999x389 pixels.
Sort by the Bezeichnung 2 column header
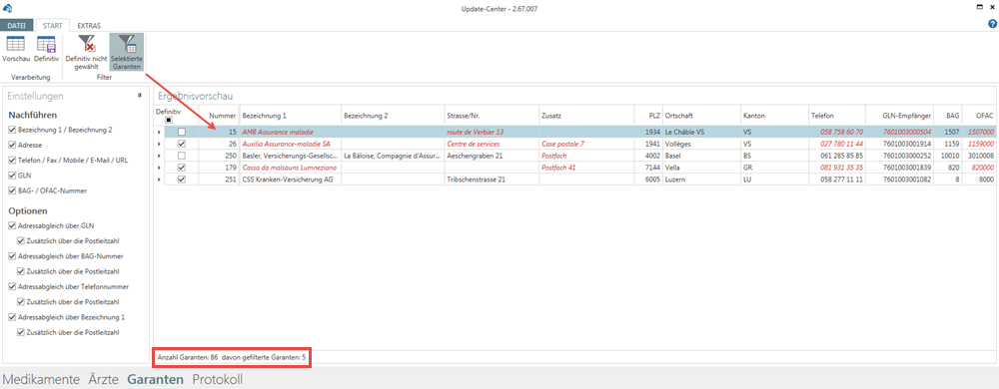tap(393, 116)
